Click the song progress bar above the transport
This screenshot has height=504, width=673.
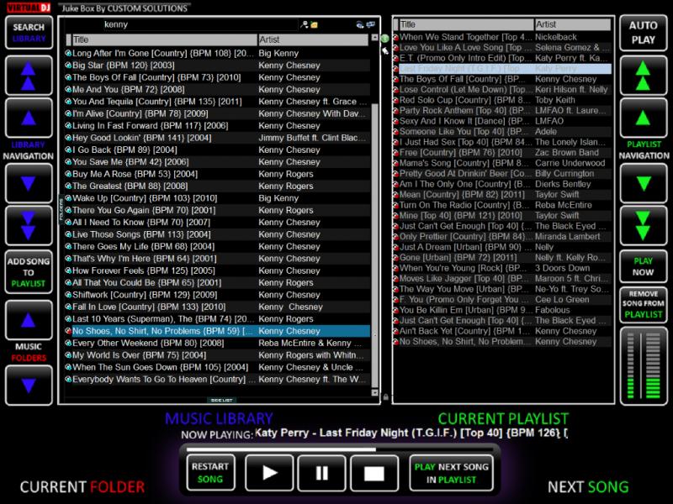tap(341, 449)
